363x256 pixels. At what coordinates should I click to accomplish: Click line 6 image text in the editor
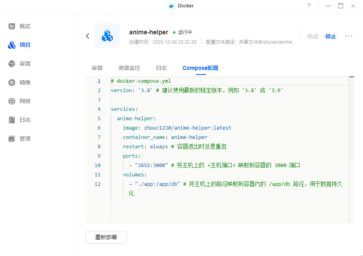pos(177,128)
